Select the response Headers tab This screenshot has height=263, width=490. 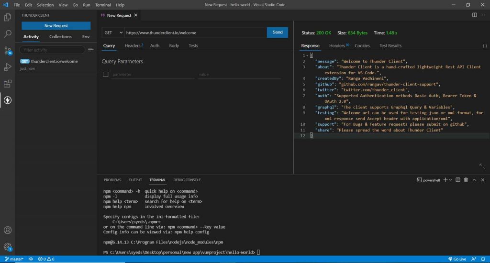tap(339, 45)
